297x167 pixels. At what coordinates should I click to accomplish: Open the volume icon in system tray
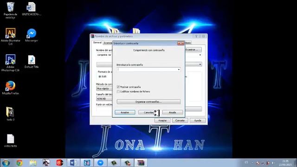pos(273,163)
